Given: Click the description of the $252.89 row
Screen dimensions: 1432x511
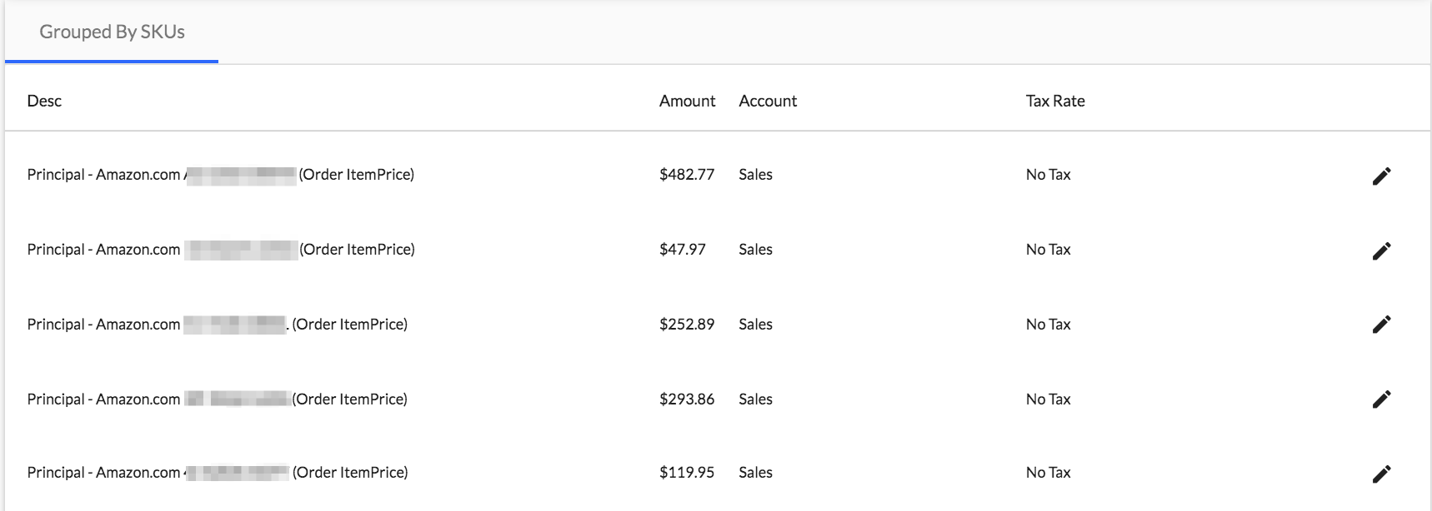Looking at the screenshot, I should coord(218,325).
